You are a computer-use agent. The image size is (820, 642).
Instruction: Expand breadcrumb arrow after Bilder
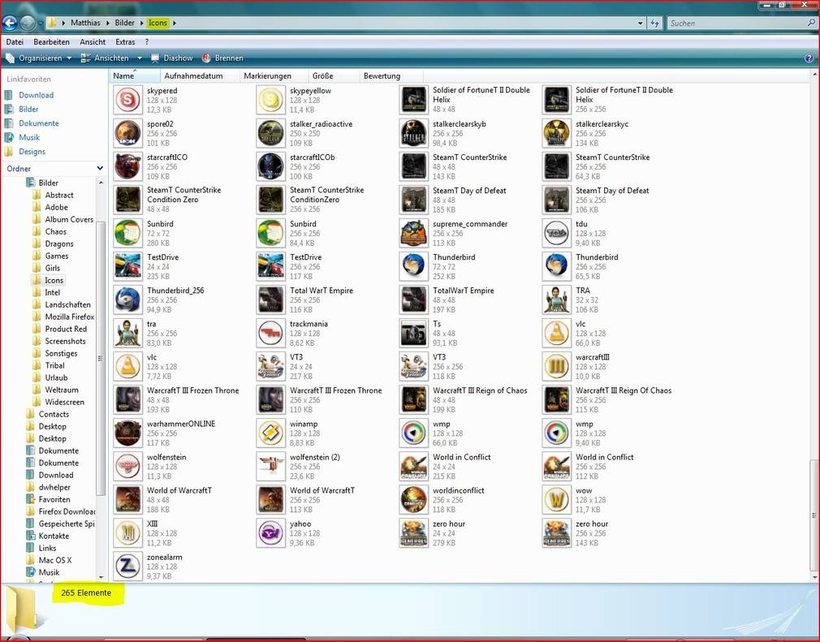pos(142,23)
